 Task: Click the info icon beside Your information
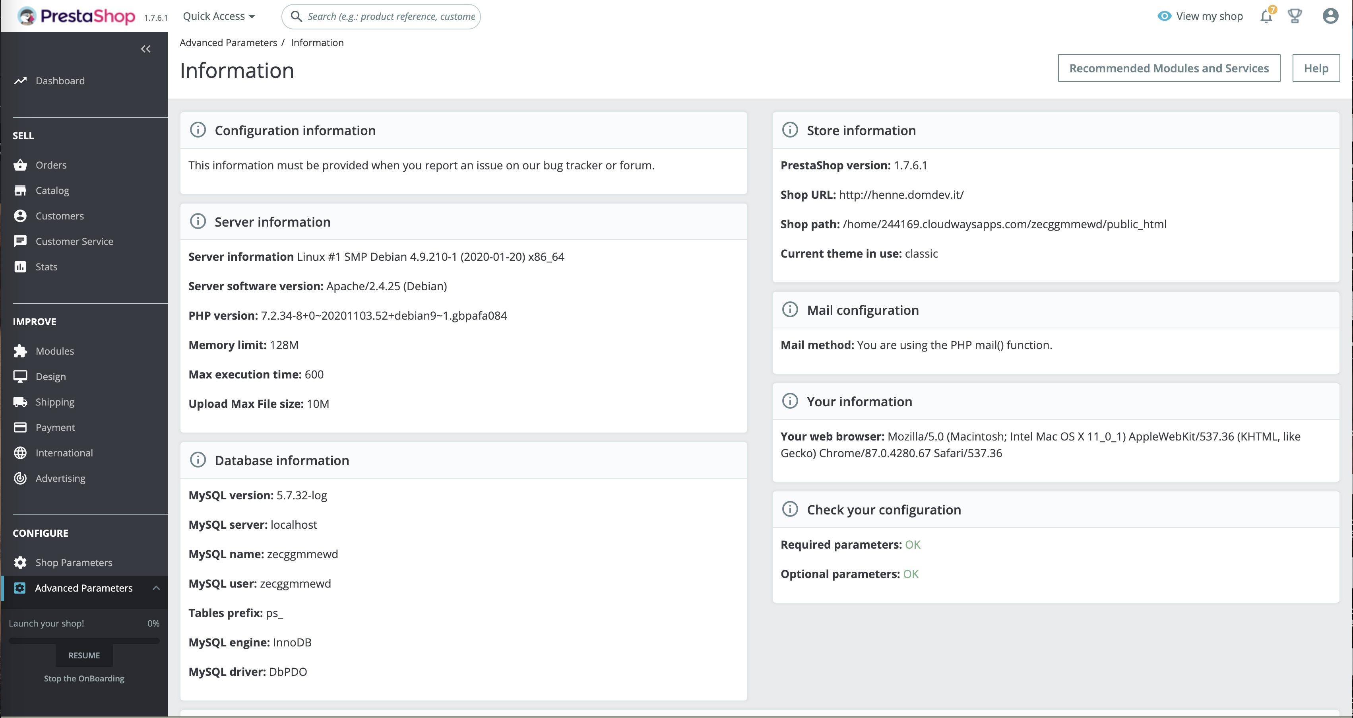click(x=790, y=401)
